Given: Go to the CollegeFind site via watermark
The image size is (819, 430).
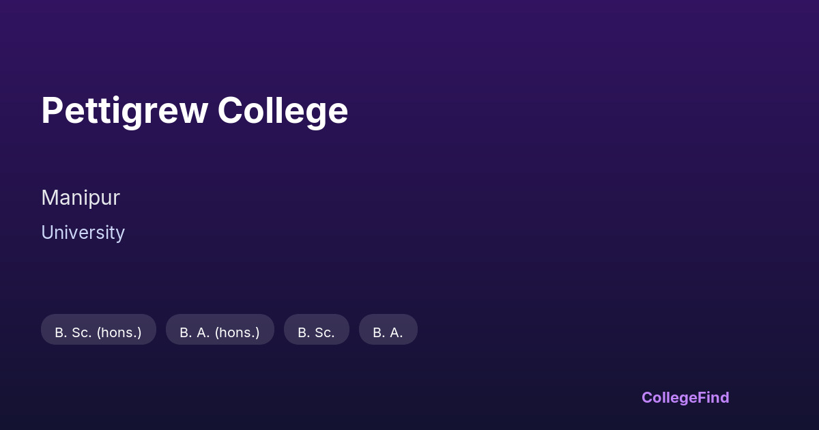Looking at the screenshot, I should 685,397.
